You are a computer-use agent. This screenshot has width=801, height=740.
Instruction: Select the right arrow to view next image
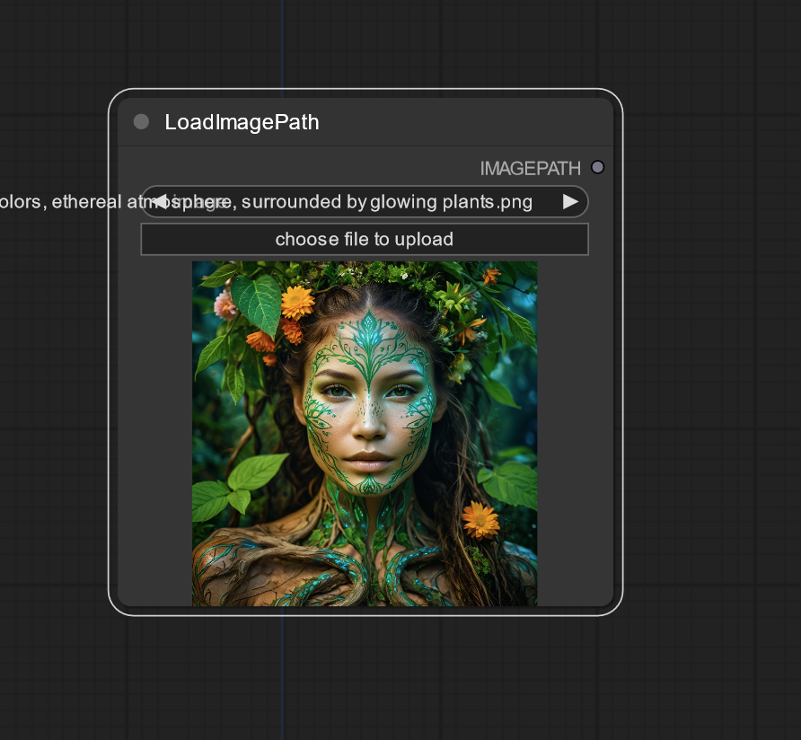[569, 201]
